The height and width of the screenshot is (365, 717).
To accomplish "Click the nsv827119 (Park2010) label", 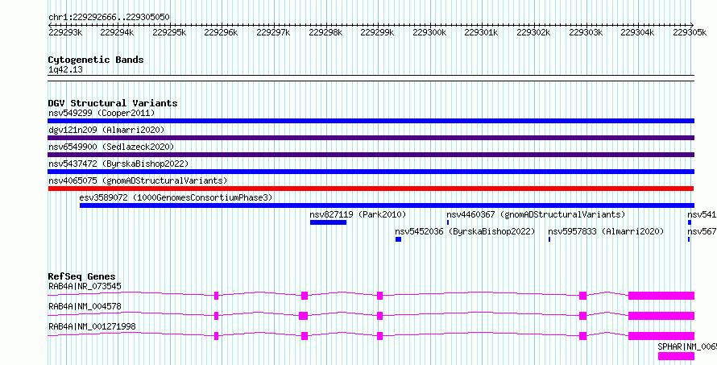I will pyautogui.click(x=358, y=214).
